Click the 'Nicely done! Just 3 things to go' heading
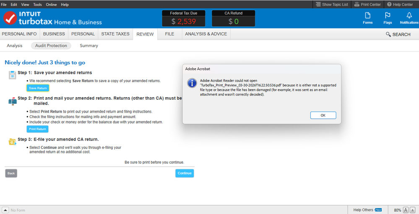This screenshot has width=419, height=214. [45, 63]
